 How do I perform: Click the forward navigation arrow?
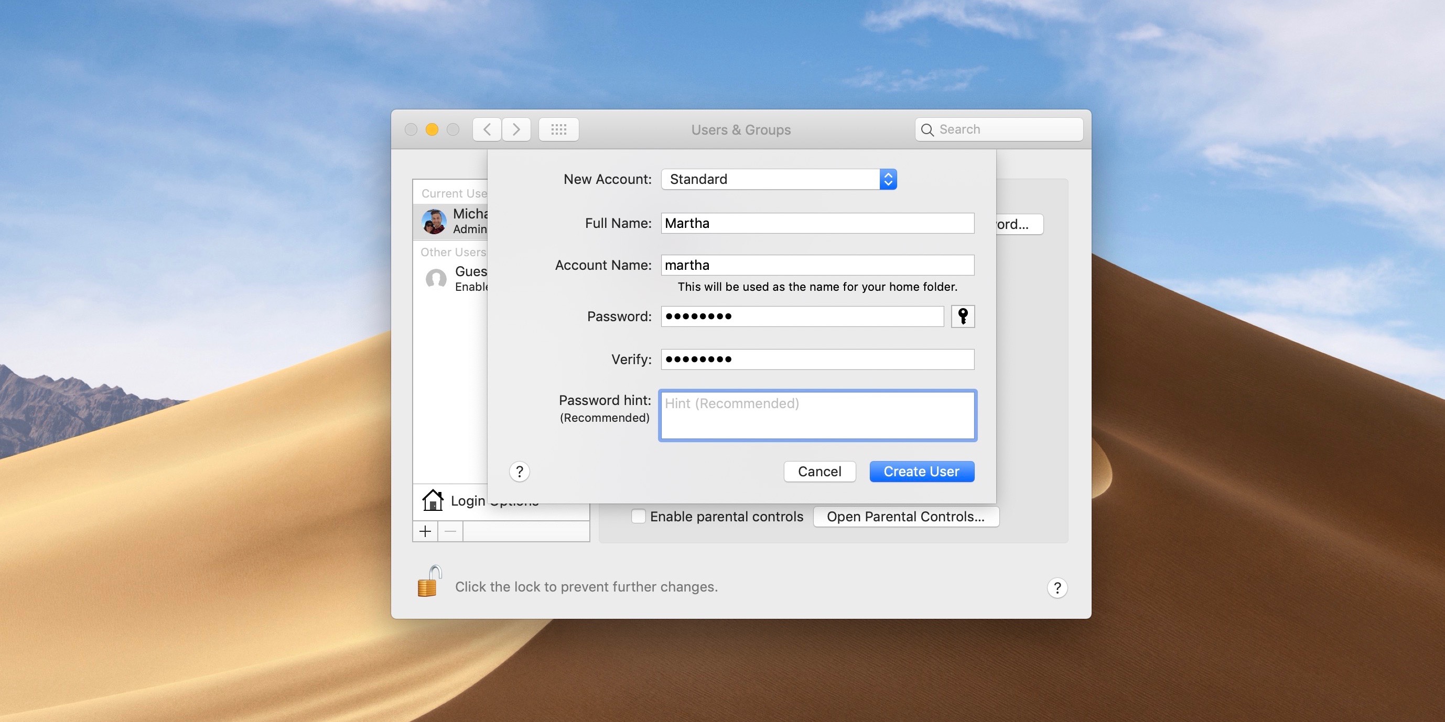pos(516,129)
